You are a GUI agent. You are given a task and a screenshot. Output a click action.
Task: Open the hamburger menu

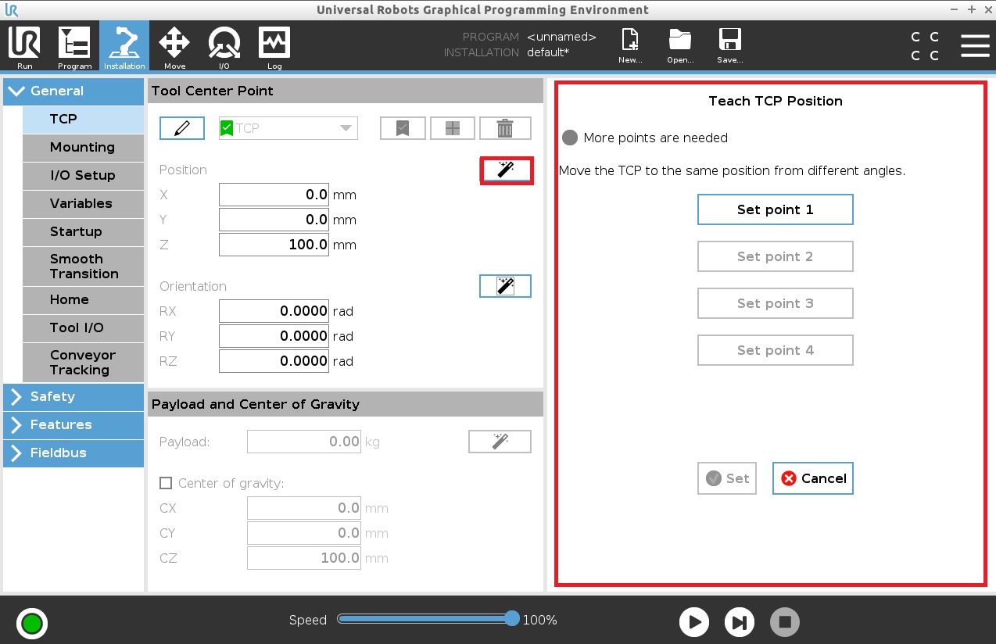tap(975, 46)
